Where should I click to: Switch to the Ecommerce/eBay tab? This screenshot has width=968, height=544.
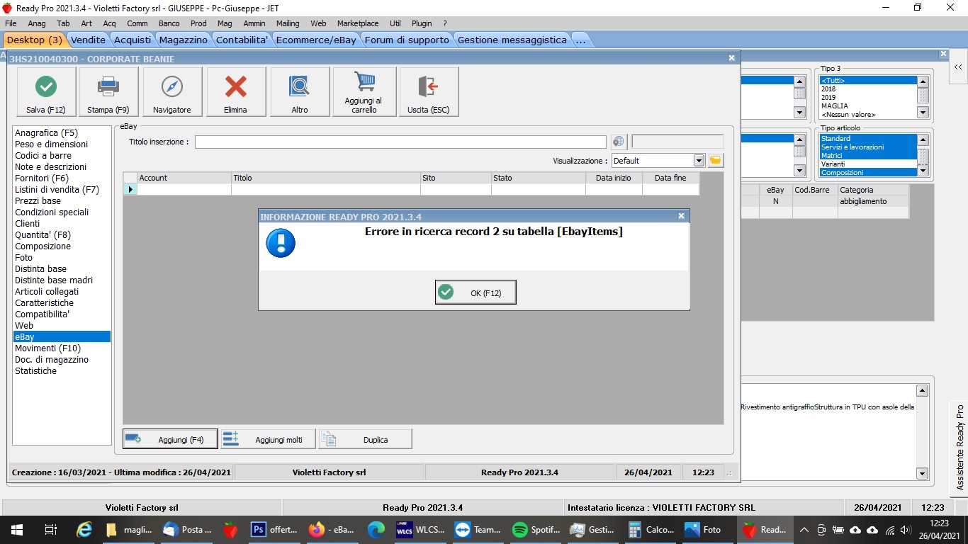tap(316, 40)
